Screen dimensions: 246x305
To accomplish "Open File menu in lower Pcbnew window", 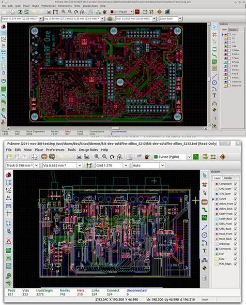I will 9,150.
